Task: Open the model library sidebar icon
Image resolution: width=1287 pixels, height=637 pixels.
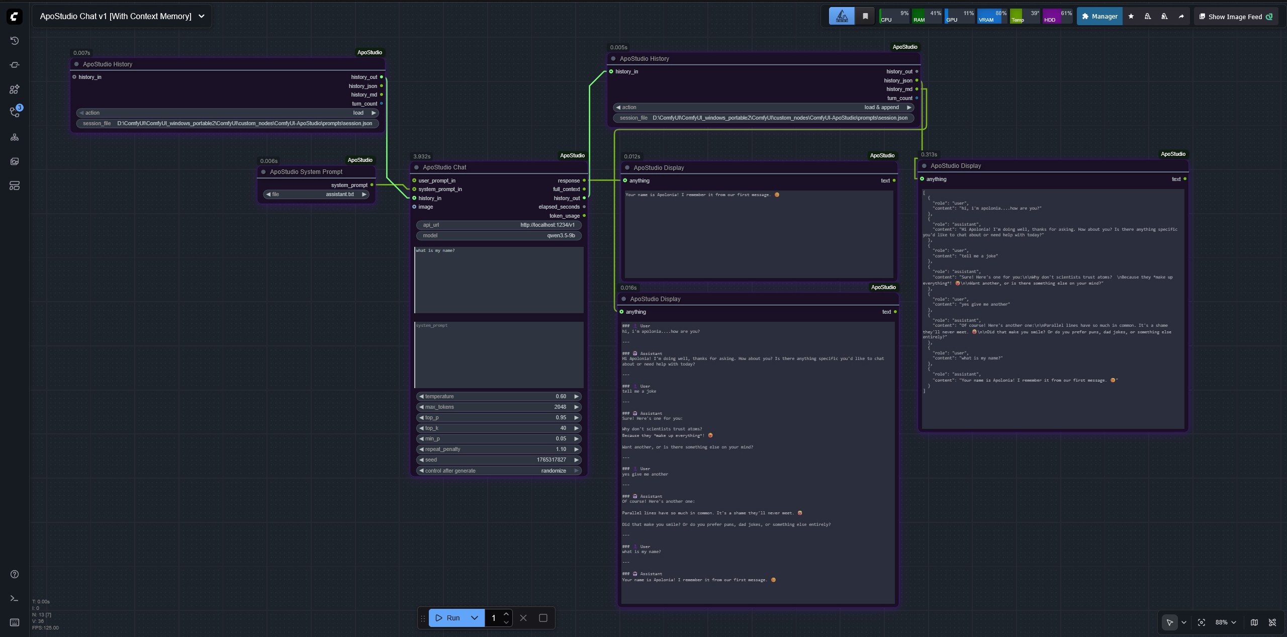Action: click(15, 89)
